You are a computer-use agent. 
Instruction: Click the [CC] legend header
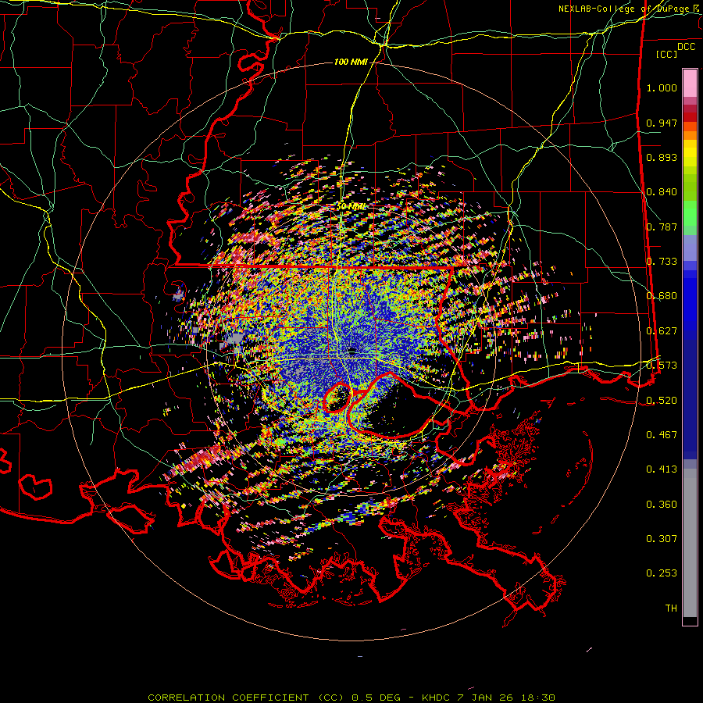click(x=667, y=54)
